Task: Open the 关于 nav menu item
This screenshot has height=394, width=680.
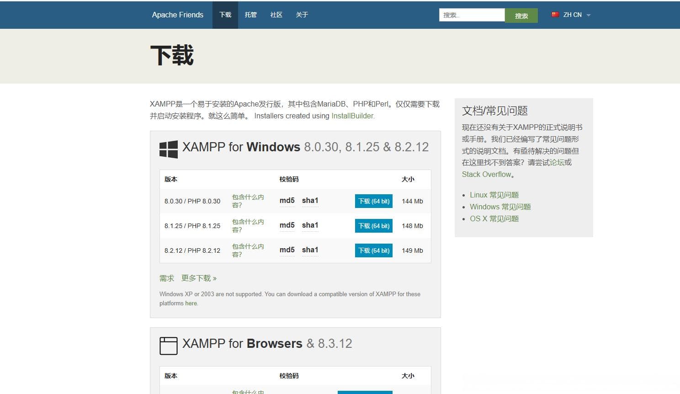Action: [302, 15]
